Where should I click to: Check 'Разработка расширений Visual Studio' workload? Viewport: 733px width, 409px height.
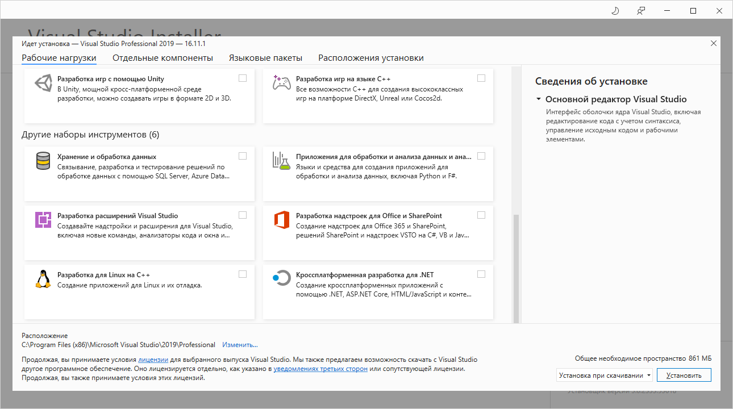tap(243, 215)
